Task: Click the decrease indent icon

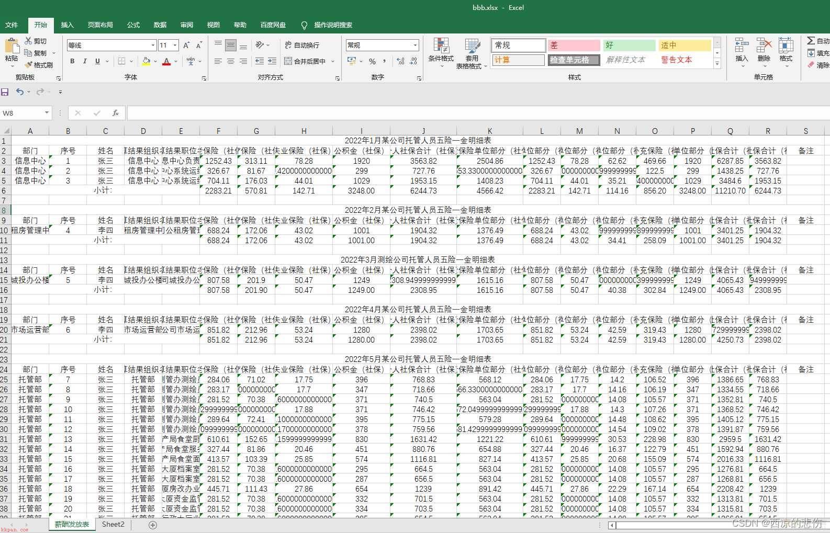Action: click(260, 61)
